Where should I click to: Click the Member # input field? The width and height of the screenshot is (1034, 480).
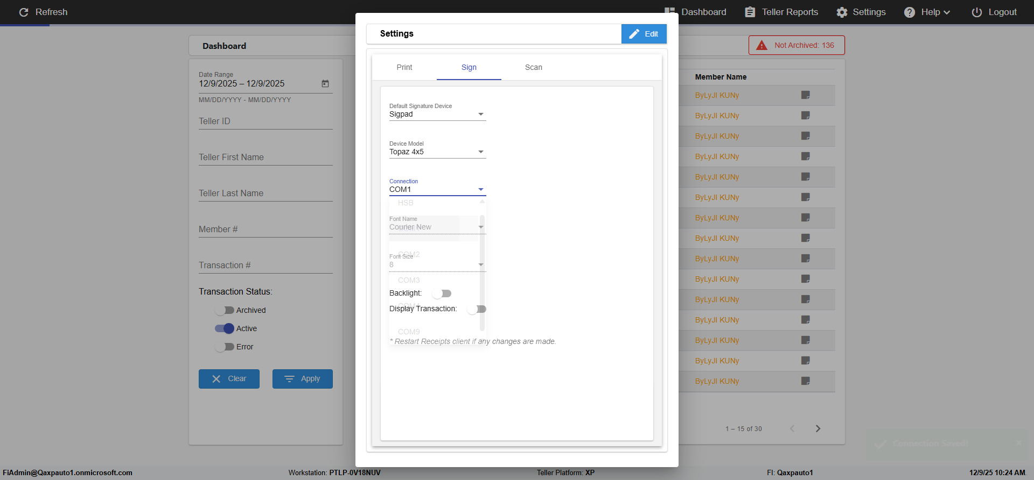[266, 230]
